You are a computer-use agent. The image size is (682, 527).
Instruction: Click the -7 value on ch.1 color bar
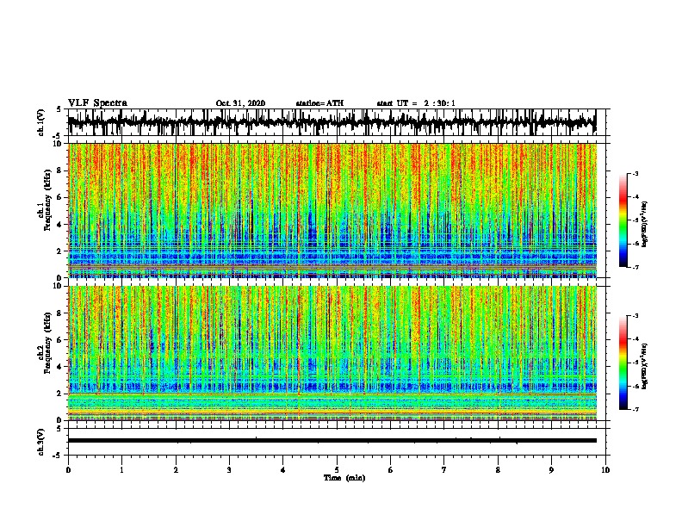point(635,267)
